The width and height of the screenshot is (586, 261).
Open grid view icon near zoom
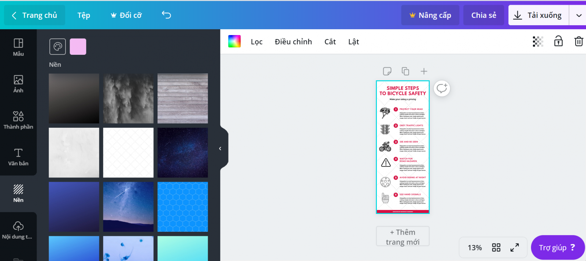(496, 247)
